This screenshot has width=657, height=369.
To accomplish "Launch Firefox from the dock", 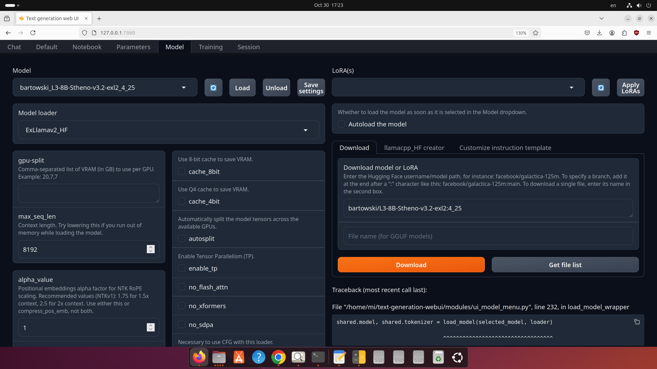I will click(199, 357).
